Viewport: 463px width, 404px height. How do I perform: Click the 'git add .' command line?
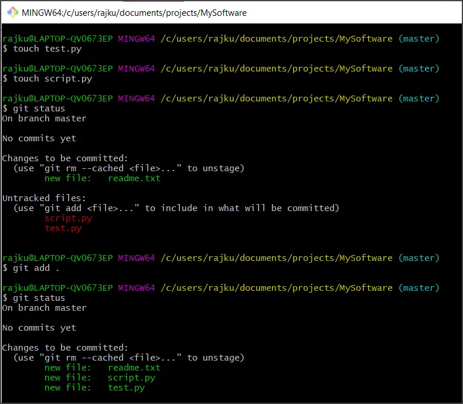[x=31, y=268]
